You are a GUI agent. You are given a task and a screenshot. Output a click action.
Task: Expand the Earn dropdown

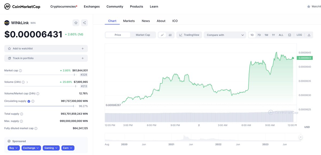pyautogui.click(x=68, y=148)
